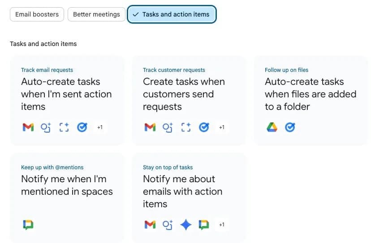
Task: Click the 'Track email requests' label
Action: click(47, 70)
